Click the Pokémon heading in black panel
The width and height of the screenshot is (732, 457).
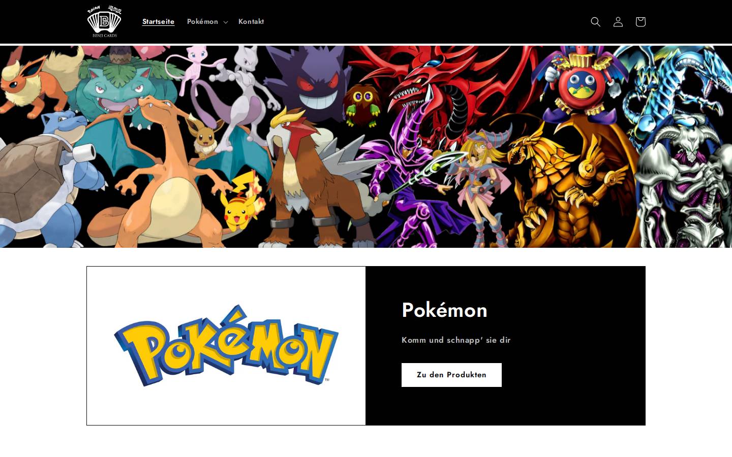point(444,310)
